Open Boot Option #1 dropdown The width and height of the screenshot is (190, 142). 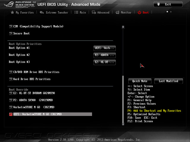point(104,48)
